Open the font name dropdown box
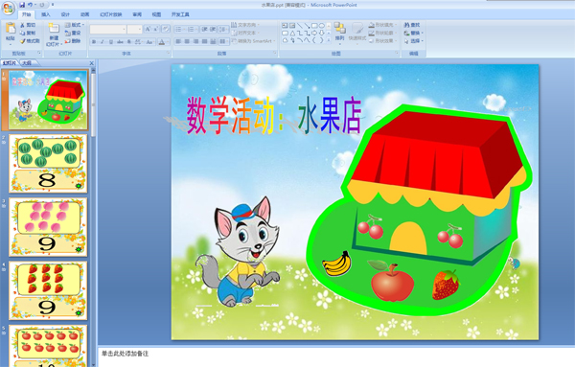575x367 pixels. pyautogui.click(x=107, y=30)
